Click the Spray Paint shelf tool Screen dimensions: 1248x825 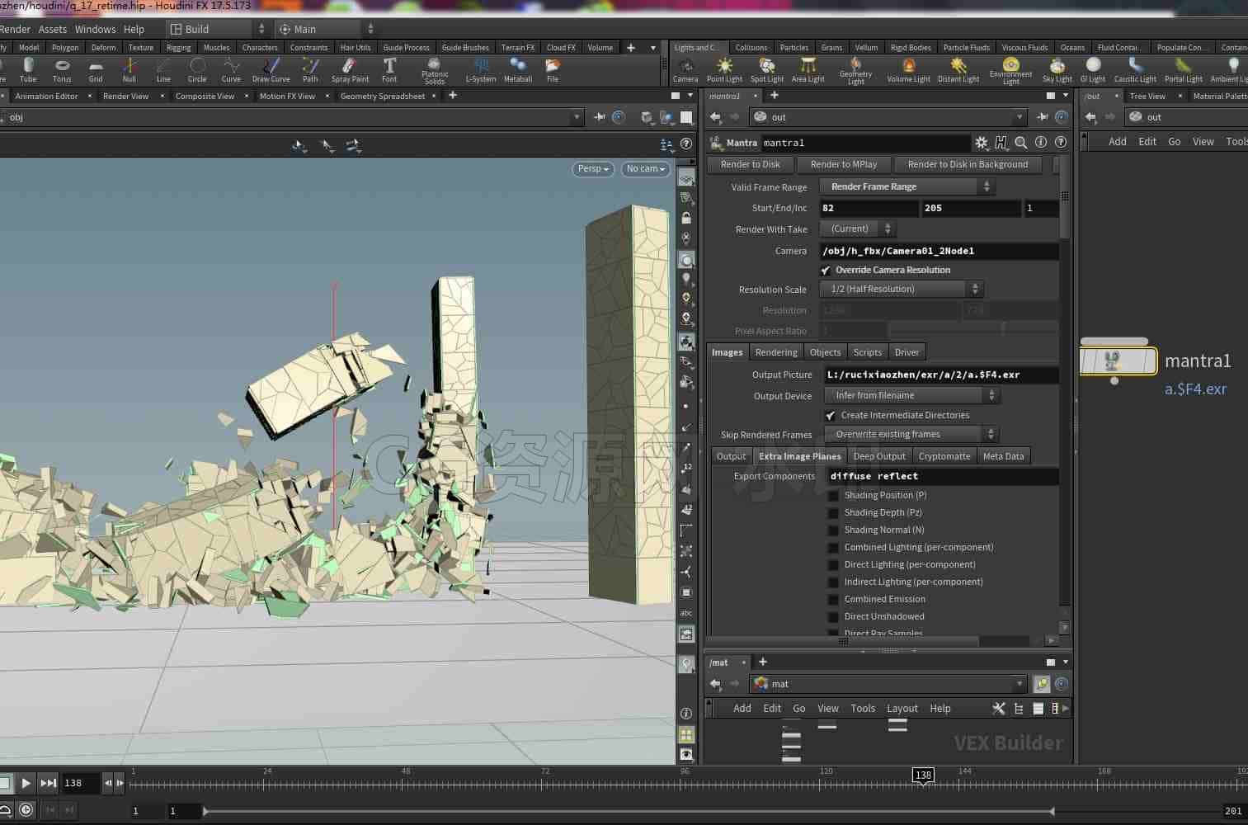[x=350, y=70]
